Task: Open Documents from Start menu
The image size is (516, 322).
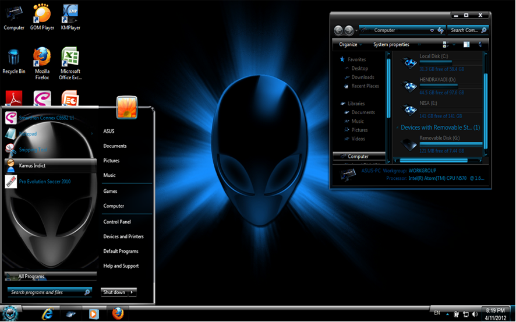Action: [115, 146]
